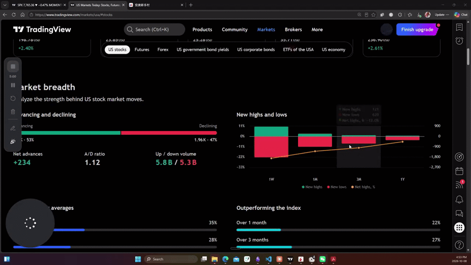The width and height of the screenshot is (471, 265).
Task: Click the browser address bar URL
Action: coord(74,15)
